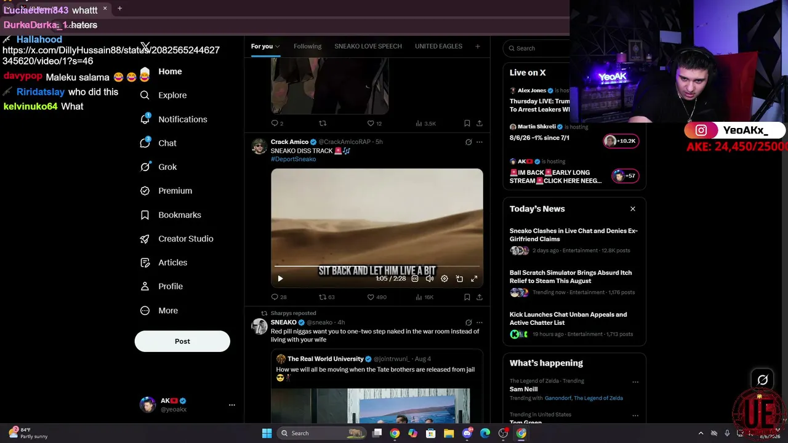This screenshot has width=788, height=443.
Task: Join AK hosted stream with +57 listeners
Action: tap(625, 176)
